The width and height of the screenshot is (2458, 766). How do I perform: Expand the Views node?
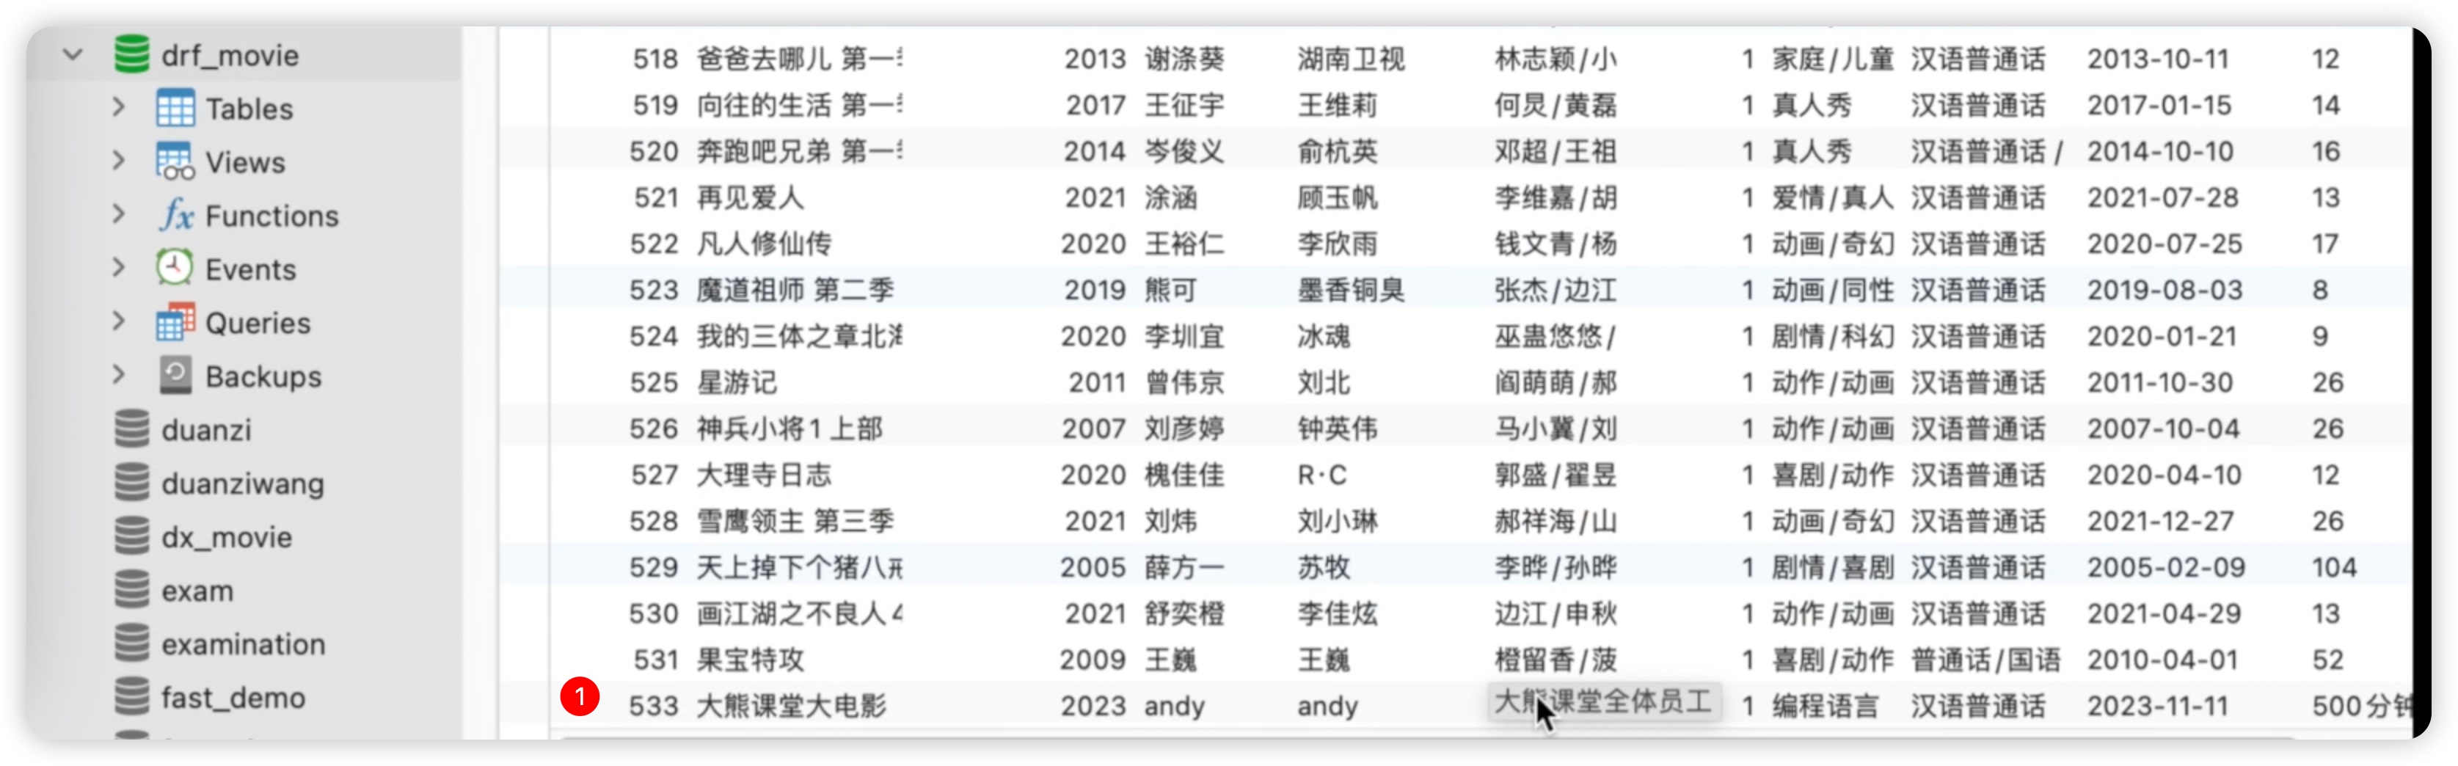pyautogui.click(x=118, y=161)
